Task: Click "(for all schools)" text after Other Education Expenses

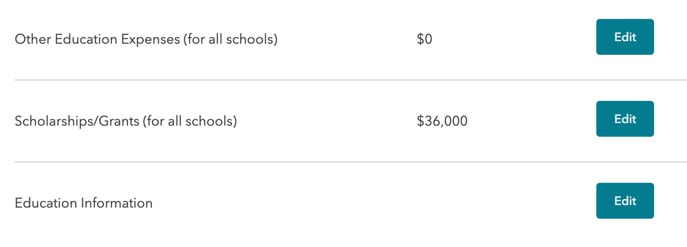Action: 230,39
